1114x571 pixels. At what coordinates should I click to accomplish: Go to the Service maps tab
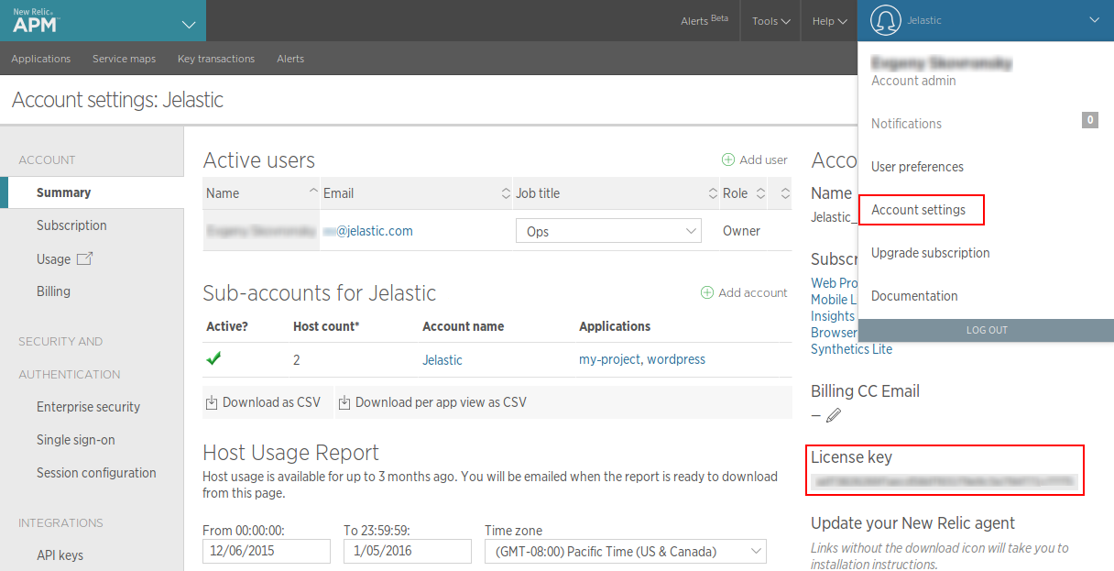[124, 59]
